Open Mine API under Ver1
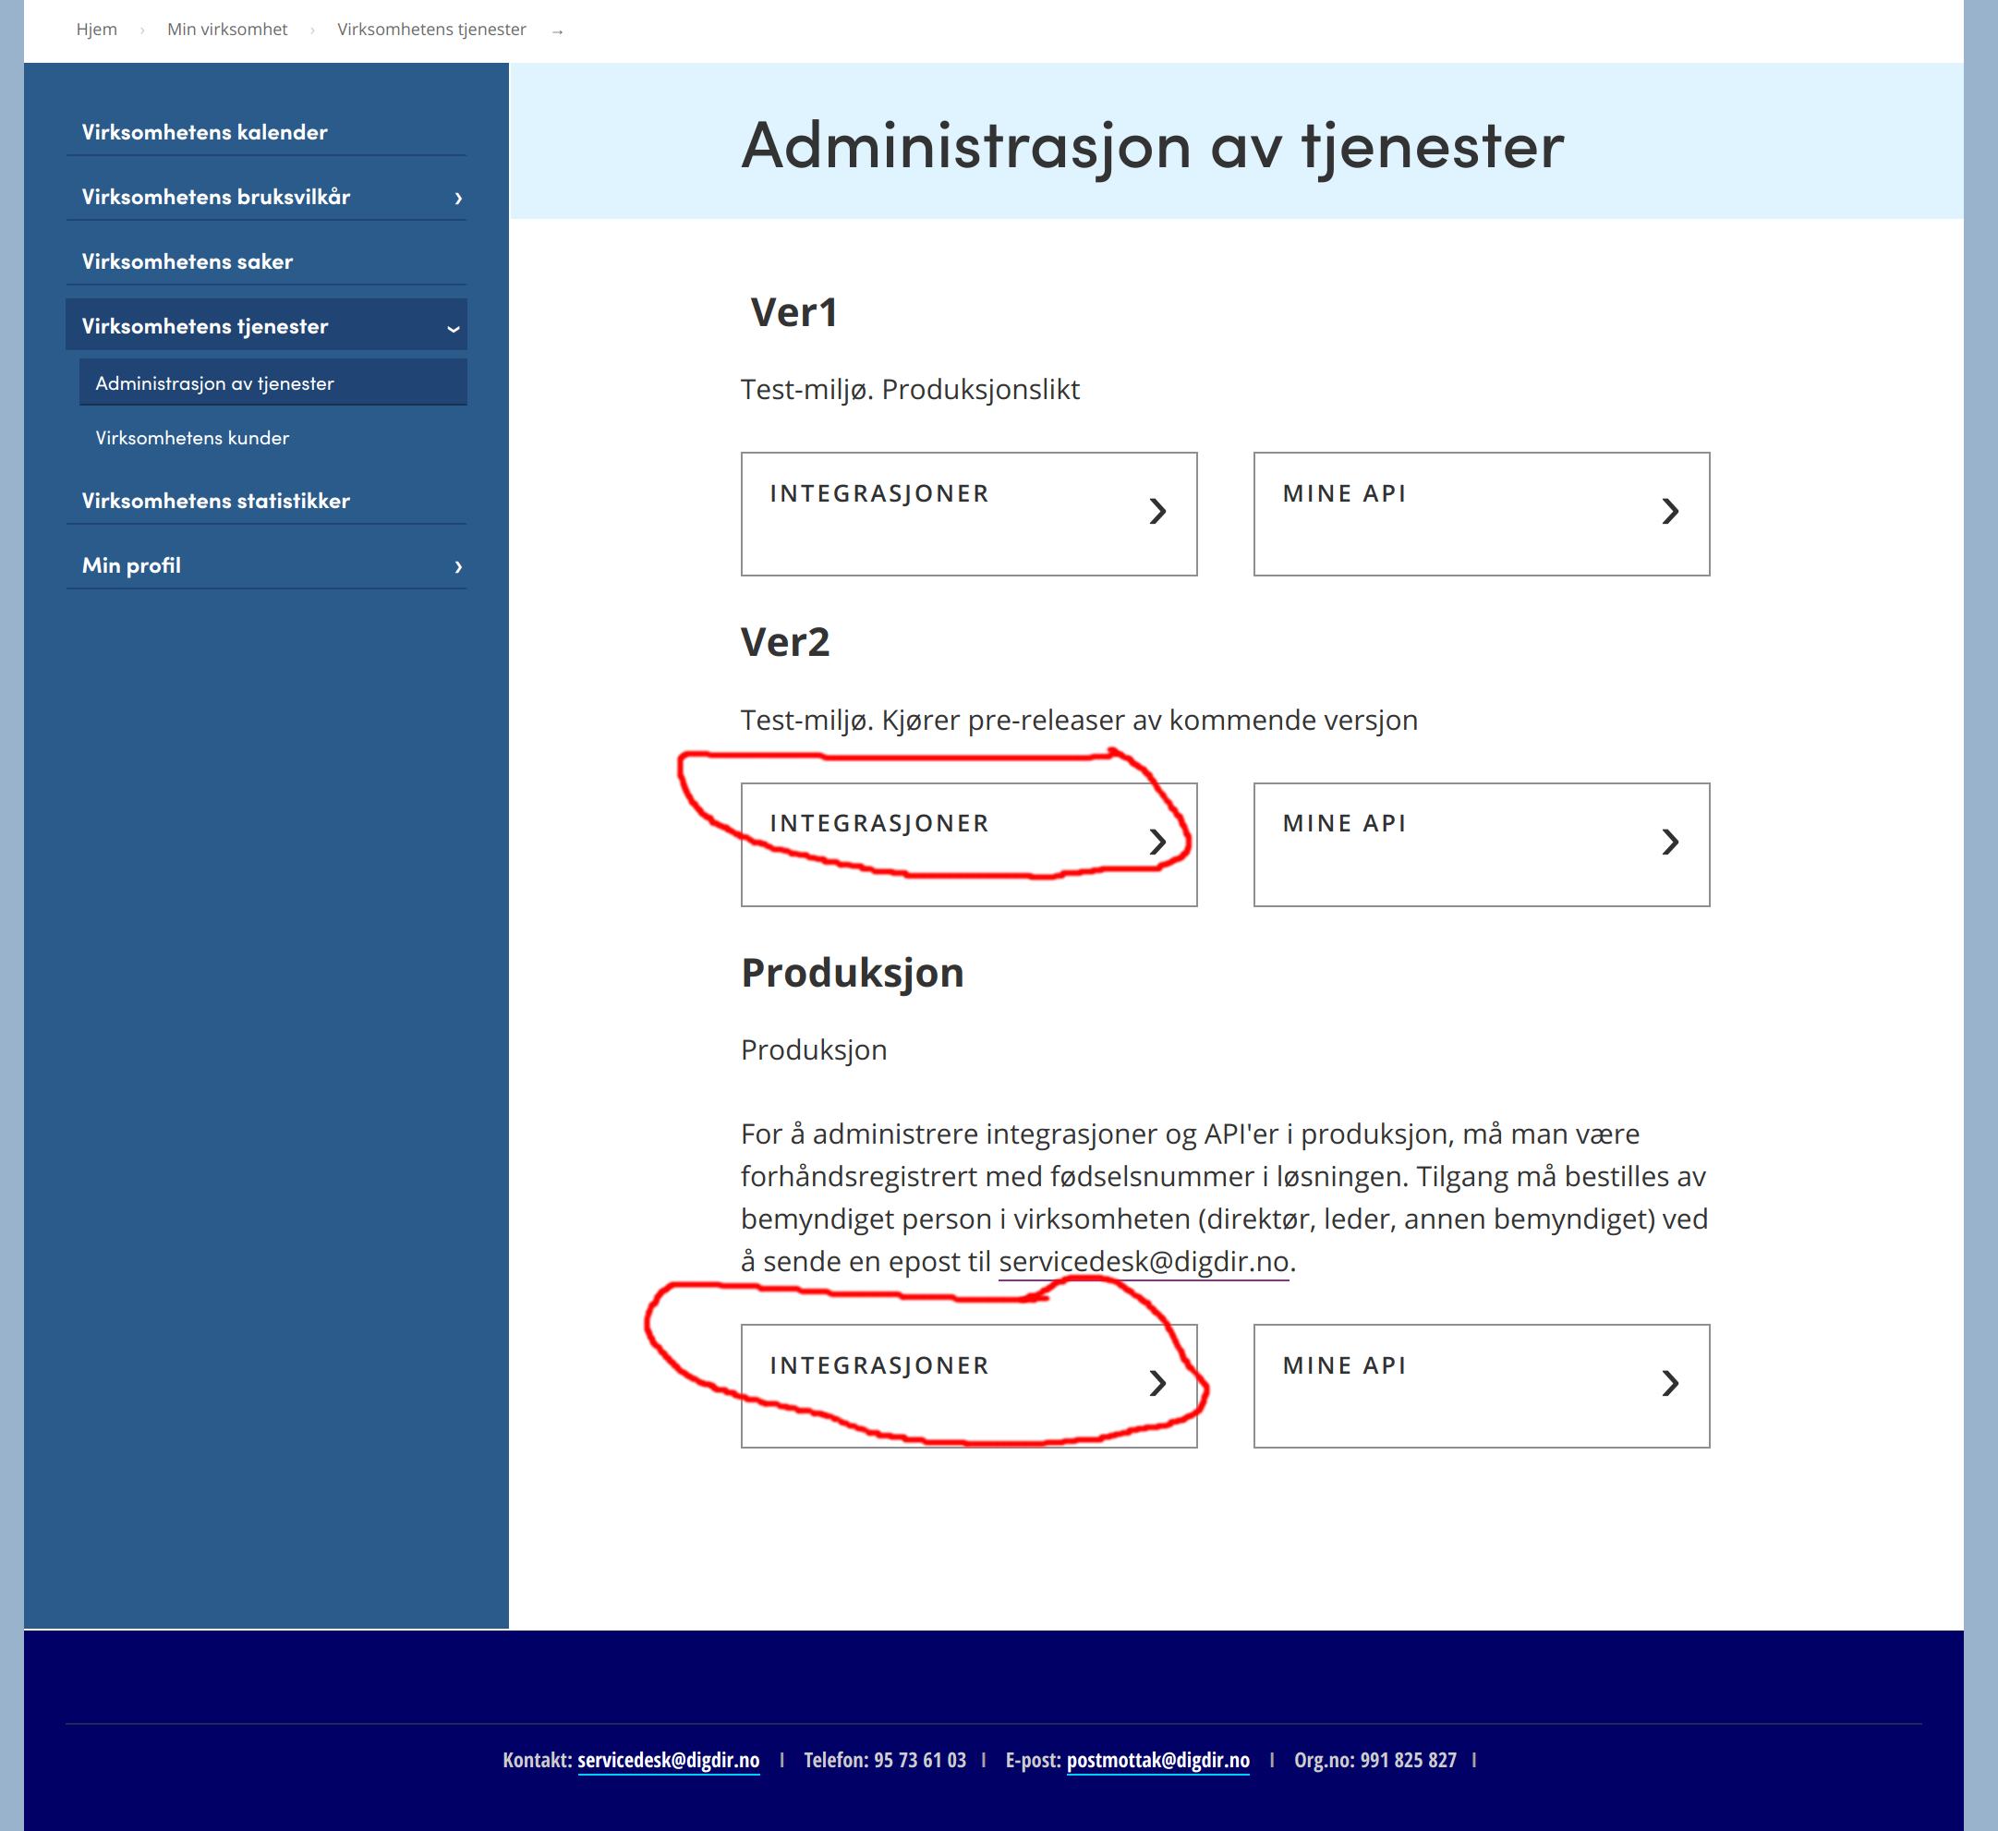Image resolution: width=1998 pixels, height=1831 pixels. [x=1481, y=514]
